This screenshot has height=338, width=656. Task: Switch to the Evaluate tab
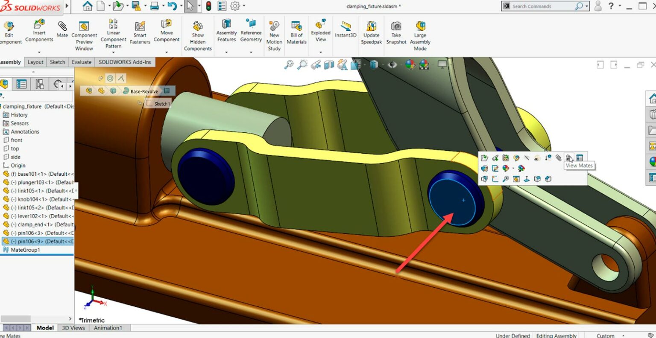click(x=81, y=62)
